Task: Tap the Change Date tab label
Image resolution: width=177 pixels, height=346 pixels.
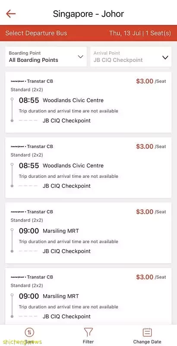Action: [x=147, y=342]
